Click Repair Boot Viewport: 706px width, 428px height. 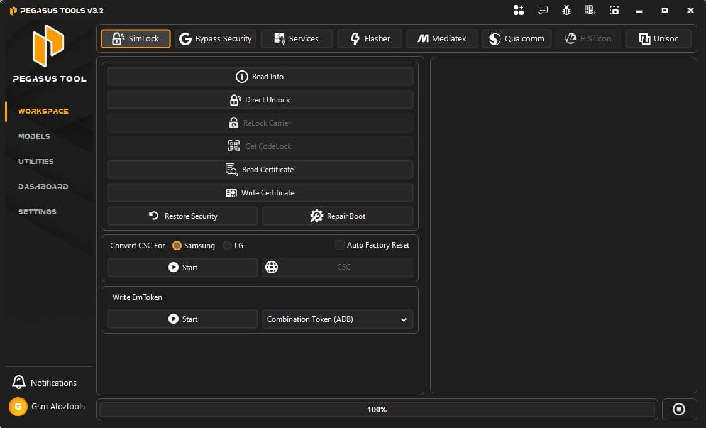pyautogui.click(x=338, y=216)
